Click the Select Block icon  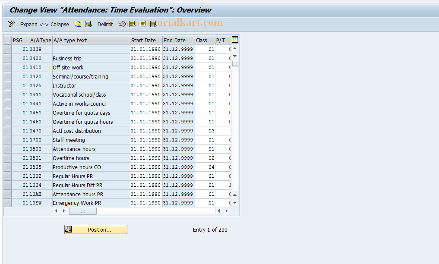tap(143, 24)
